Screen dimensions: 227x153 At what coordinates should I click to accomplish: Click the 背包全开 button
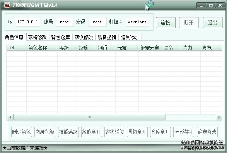[137, 132]
